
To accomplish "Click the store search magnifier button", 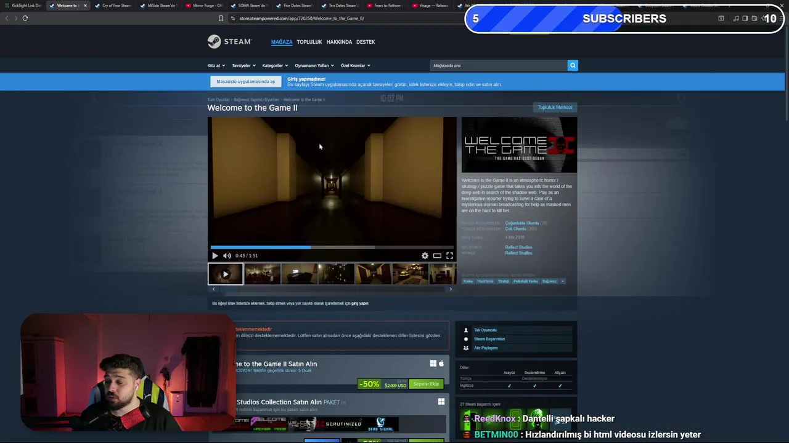I will tap(573, 65).
